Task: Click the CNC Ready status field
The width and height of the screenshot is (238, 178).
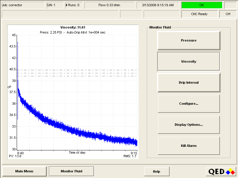Action: pyautogui.click(x=199, y=14)
